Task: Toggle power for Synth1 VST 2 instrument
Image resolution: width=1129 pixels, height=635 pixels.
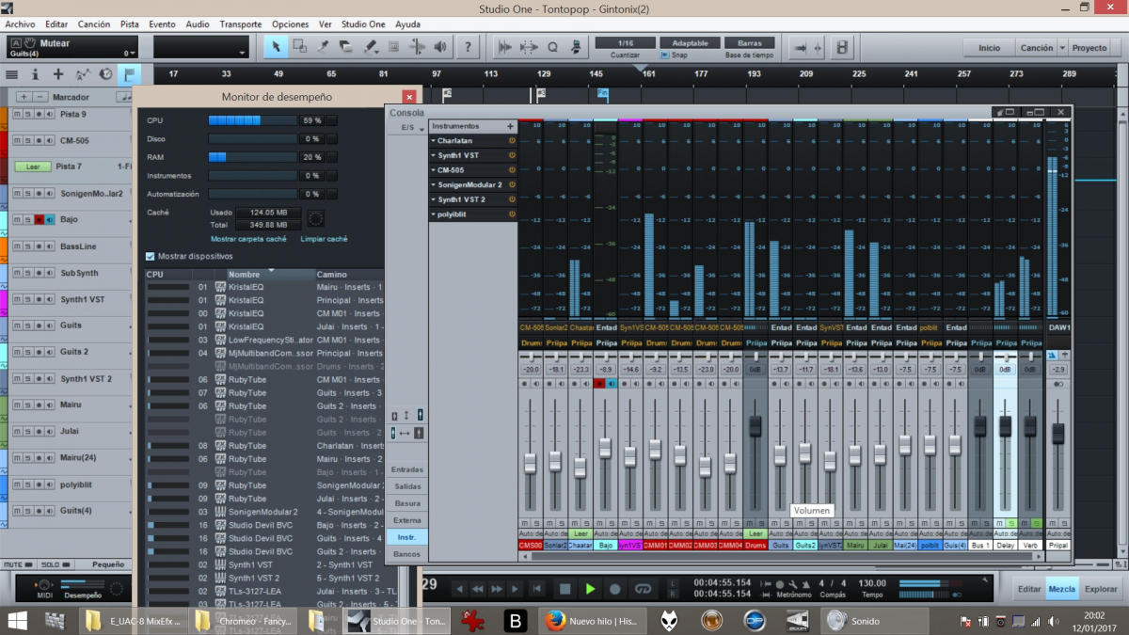Action: [x=513, y=199]
